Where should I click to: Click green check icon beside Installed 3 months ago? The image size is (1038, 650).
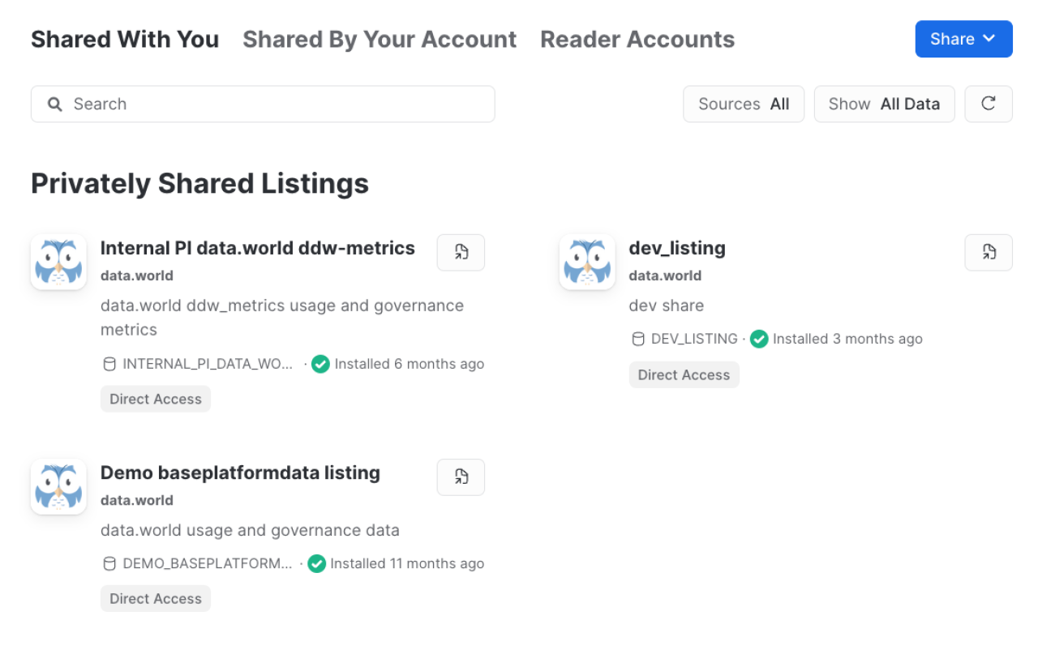759,339
